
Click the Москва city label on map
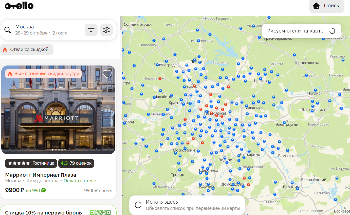click(x=215, y=113)
